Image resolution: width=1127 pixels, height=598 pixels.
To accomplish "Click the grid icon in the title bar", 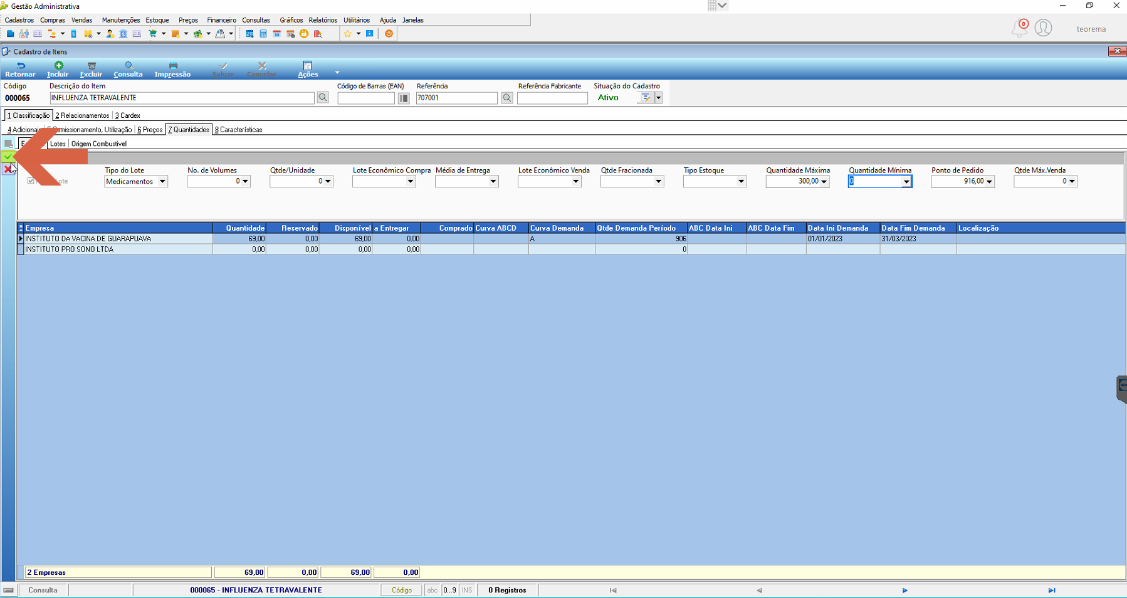I will click(x=712, y=6).
